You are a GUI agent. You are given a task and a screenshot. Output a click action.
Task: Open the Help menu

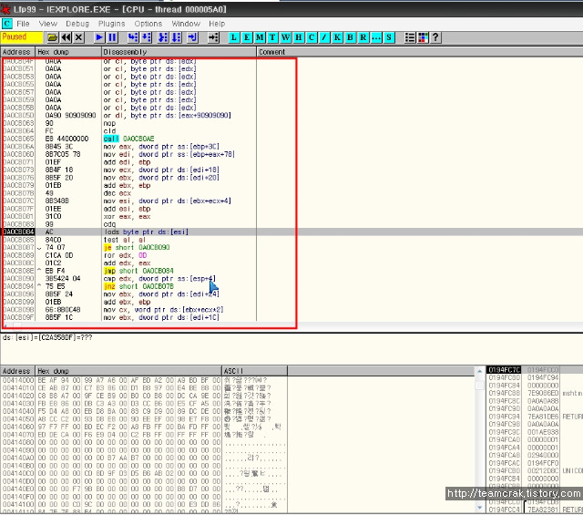[x=217, y=24]
